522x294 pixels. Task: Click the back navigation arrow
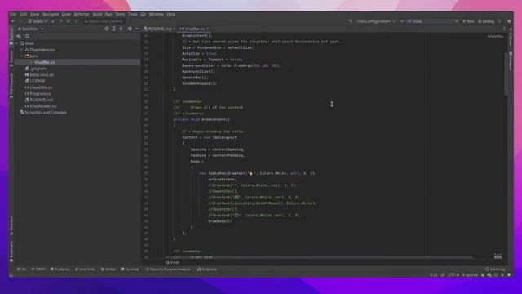(x=13, y=21)
